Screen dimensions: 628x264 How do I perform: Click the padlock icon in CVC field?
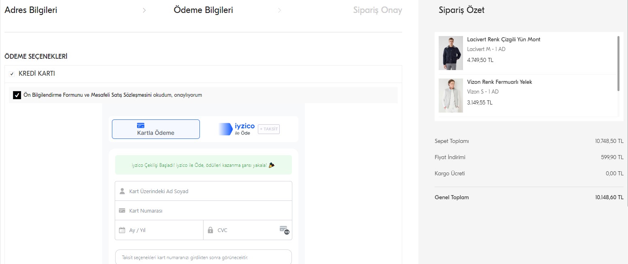[210, 230]
